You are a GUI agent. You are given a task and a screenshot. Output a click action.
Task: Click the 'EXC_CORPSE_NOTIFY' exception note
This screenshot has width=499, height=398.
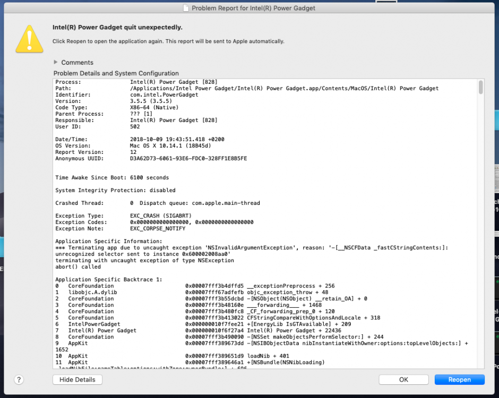pos(158,228)
